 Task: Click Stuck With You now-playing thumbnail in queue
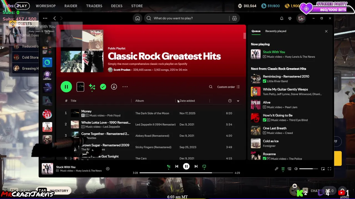(256, 54)
